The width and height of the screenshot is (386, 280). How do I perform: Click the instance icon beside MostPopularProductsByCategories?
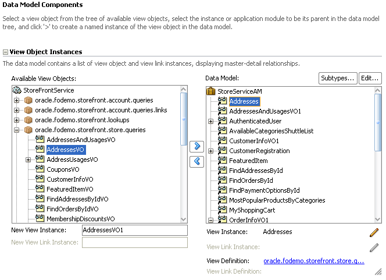point(222,200)
